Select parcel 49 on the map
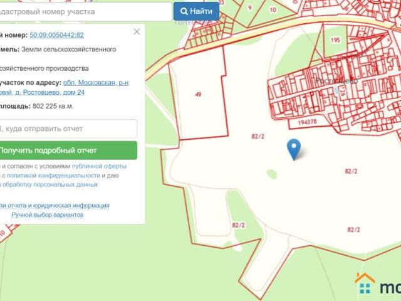401x301 pixels. pos(198,94)
